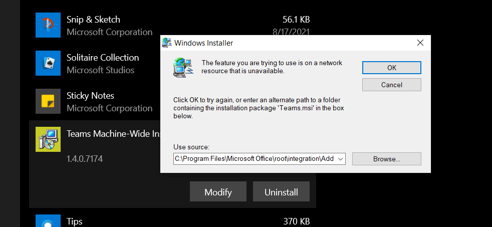Click the Teams version 1.4.0.7174 text
492x227 pixels.
pos(84,158)
